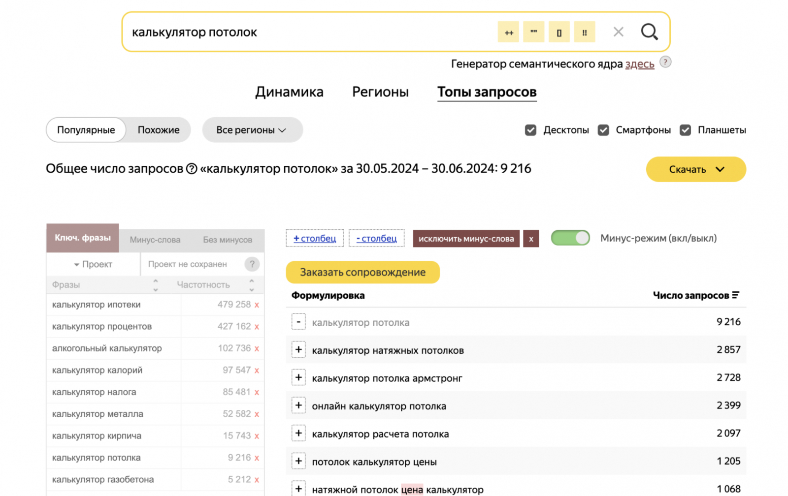Open help icon next to semantic core generator
This screenshot has height=496, width=788.
(665, 62)
